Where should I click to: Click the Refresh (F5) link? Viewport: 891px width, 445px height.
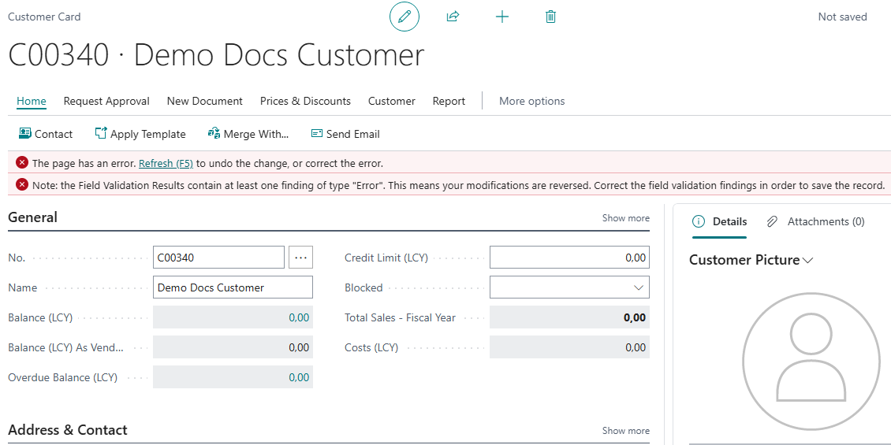[166, 164]
